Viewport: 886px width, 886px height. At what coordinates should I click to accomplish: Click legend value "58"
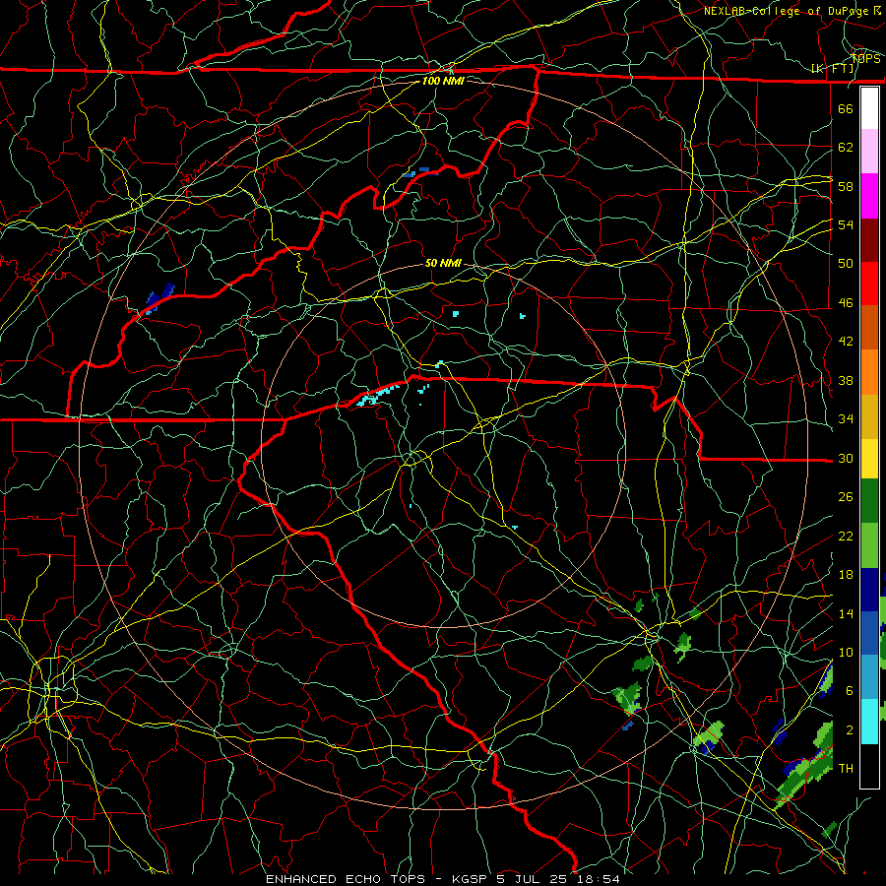[x=846, y=186]
